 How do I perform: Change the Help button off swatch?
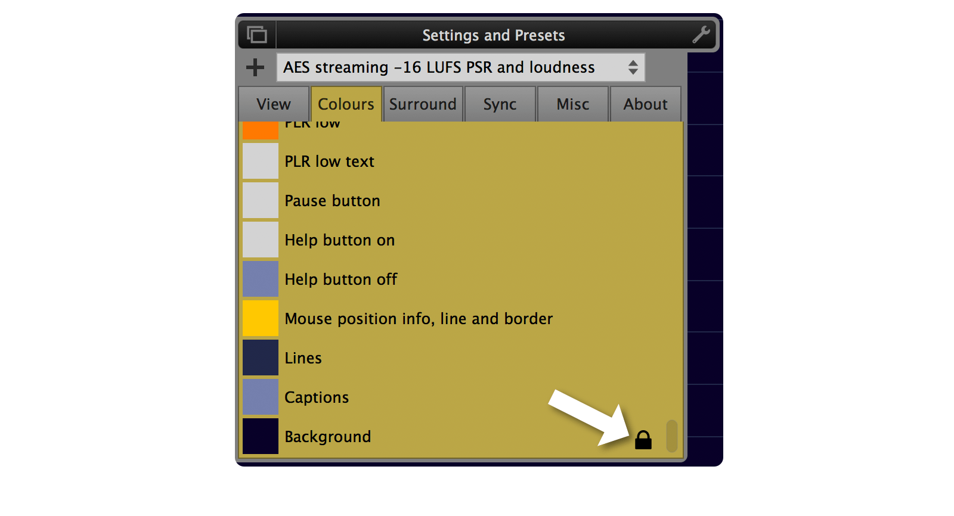click(x=261, y=279)
